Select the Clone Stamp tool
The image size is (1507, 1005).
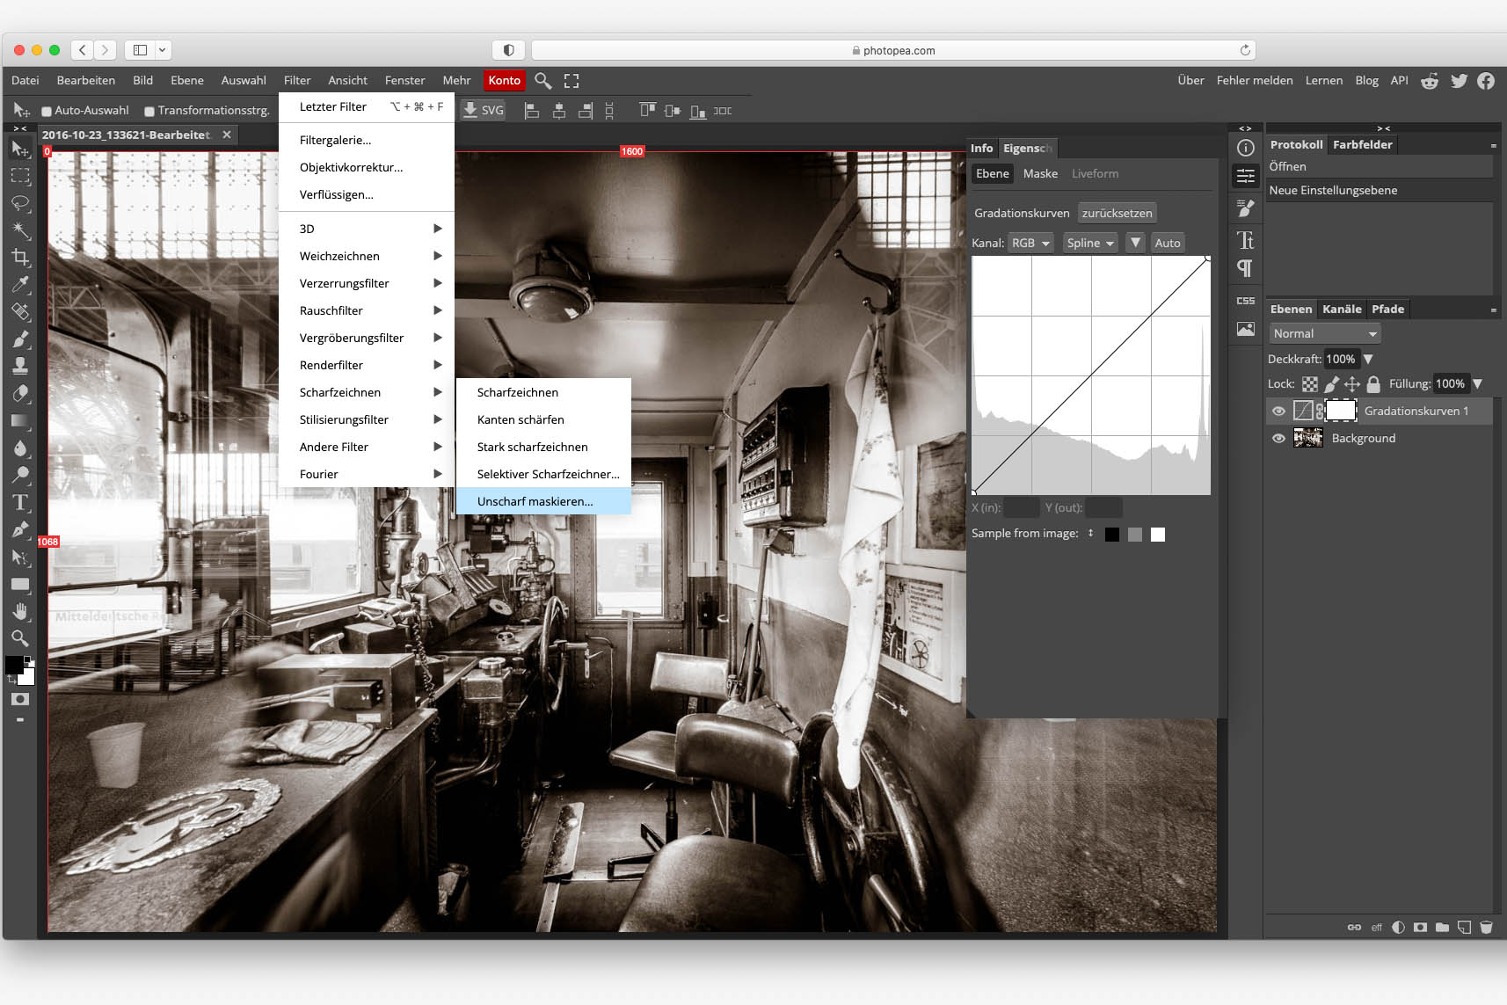coord(21,367)
